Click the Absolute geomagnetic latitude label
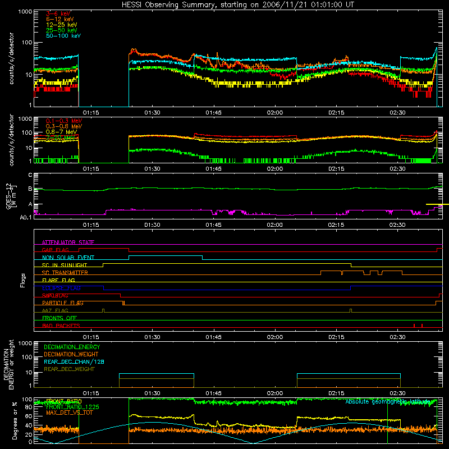 click(x=388, y=402)
